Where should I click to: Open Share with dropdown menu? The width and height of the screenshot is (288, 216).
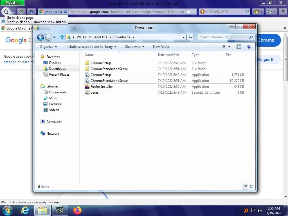[x=135, y=47]
